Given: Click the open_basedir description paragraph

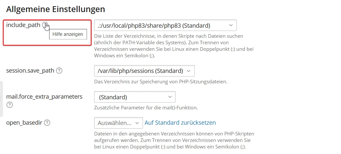Looking at the screenshot, I should (x=174, y=140).
